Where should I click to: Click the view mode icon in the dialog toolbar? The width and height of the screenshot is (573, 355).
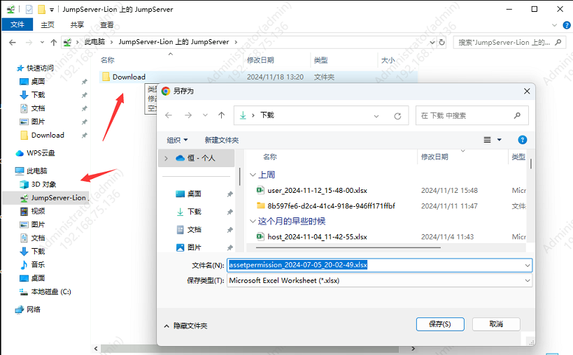point(487,140)
